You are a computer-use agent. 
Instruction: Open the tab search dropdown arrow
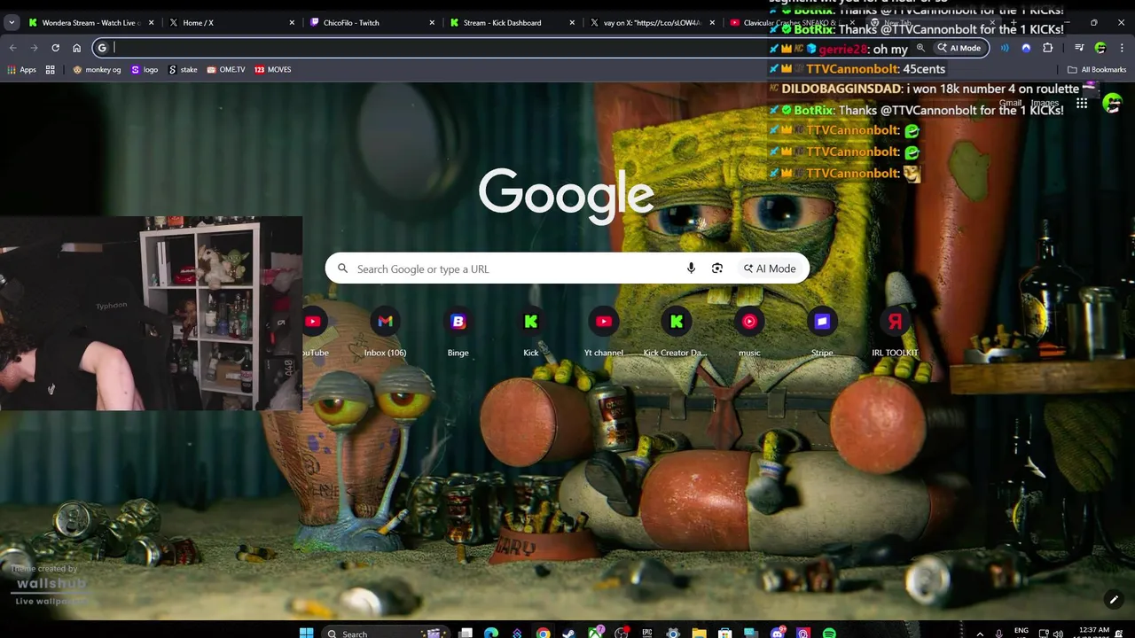pos(12,23)
